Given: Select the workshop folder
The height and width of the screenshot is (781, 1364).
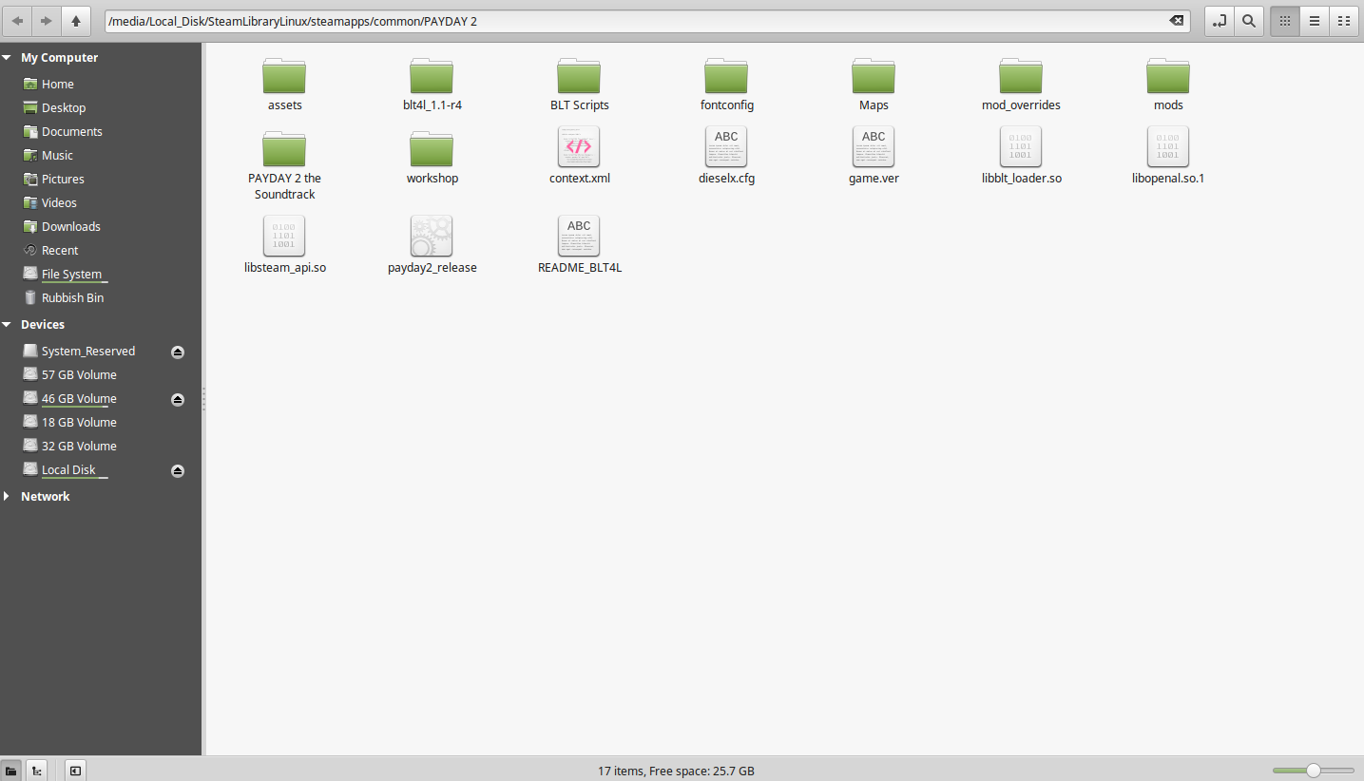Looking at the screenshot, I should 432,158.
